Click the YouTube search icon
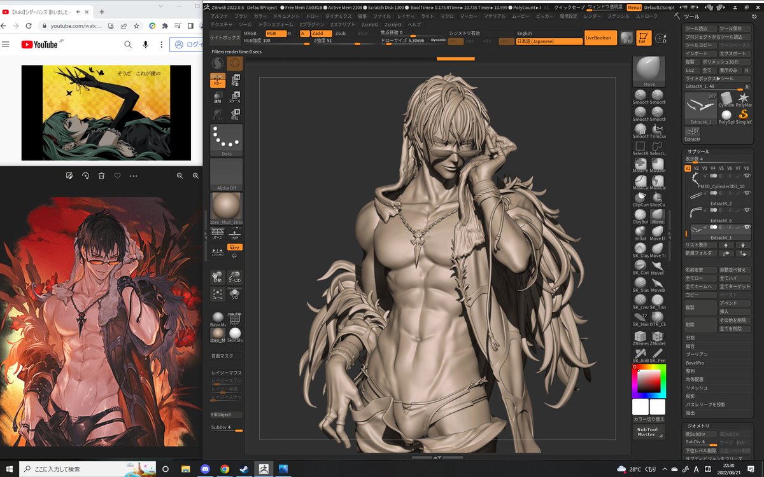Image resolution: width=764 pixels, height=477 pixels. [128, 45]
